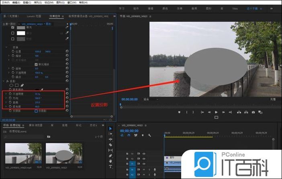Select the Pen tool in toolbar
This screenshot has width=282, height=179.
(x=110, y=155)
